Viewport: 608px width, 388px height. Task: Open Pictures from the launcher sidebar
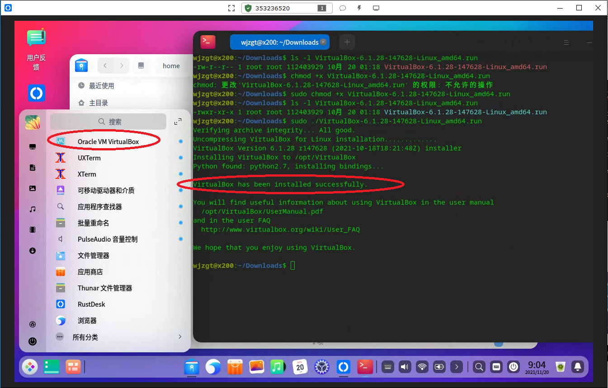[33, 188]
